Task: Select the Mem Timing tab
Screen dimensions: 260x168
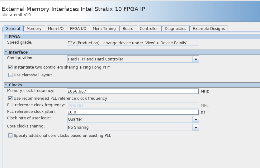Action: (104, 29)
